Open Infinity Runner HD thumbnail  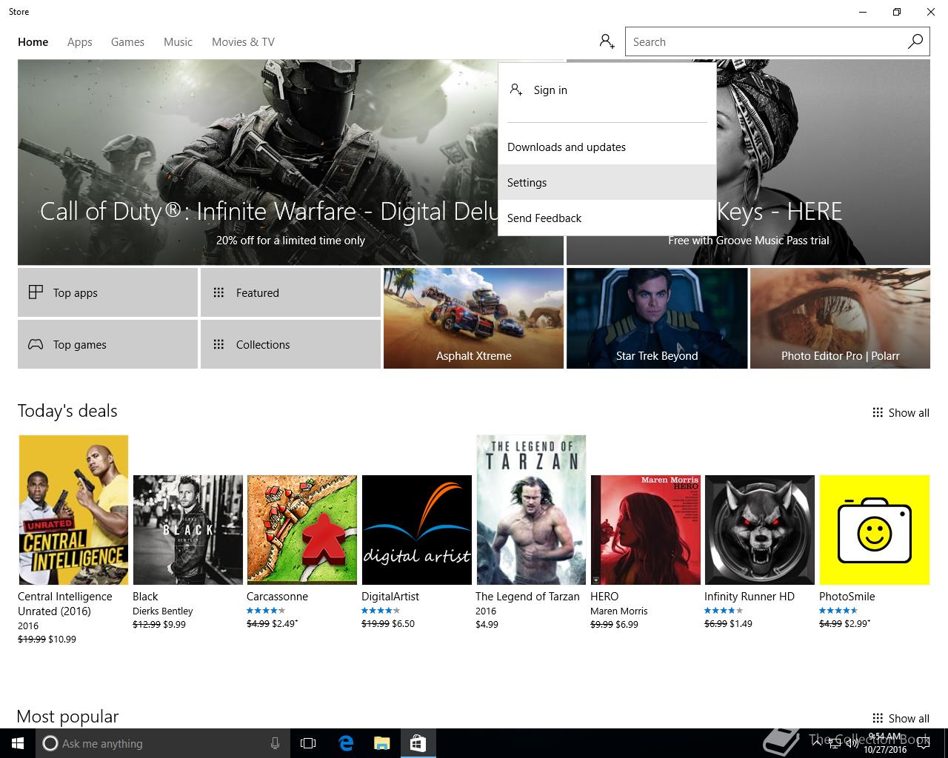point(760,530)
